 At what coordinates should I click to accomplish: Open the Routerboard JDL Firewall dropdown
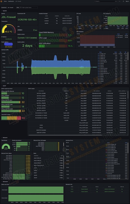pyautogui.click(x=11, y=8)
